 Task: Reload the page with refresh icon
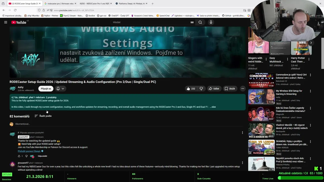pos(15,10)
